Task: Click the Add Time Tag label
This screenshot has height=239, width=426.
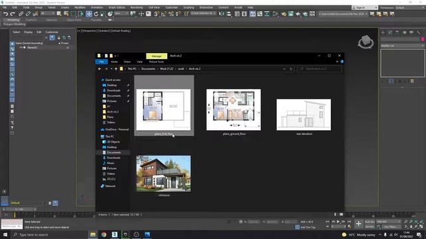Action: tap(308, 227)
